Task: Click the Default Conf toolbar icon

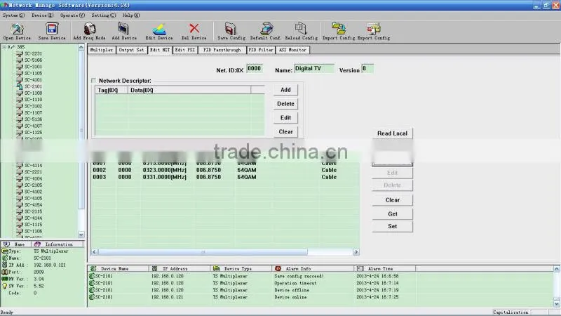Action: coord(266,29)
